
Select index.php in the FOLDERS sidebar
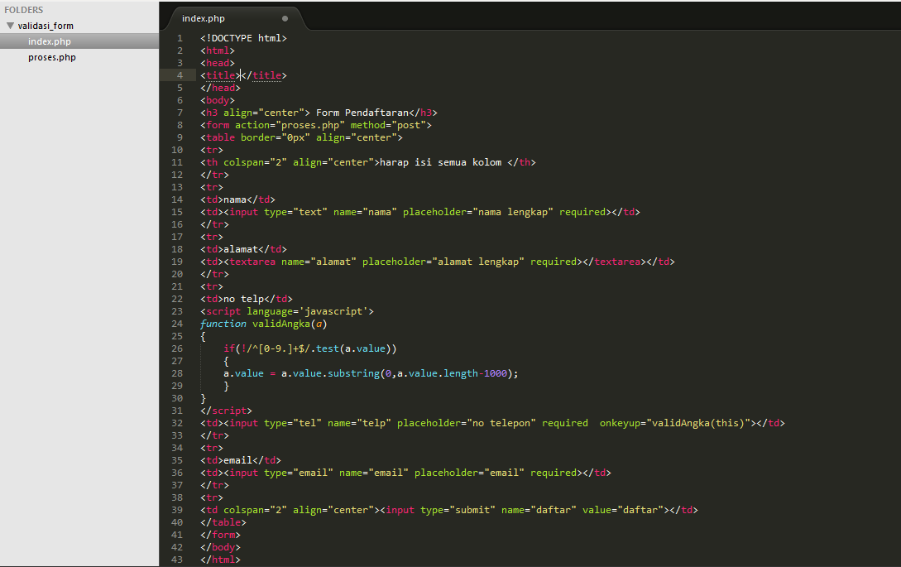(x=51, y=41)
